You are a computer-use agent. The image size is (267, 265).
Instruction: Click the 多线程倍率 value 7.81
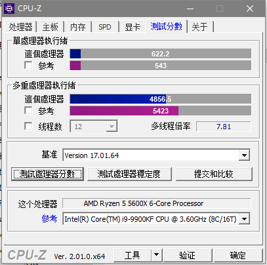coord(224,127)
